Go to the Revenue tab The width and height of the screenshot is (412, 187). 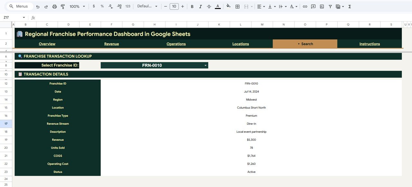[111, 44]
